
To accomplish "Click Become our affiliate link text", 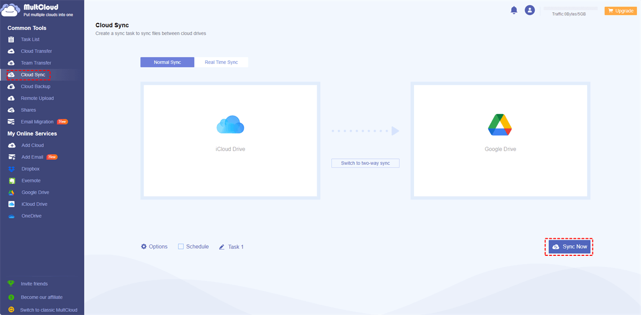I will point(42,297).
